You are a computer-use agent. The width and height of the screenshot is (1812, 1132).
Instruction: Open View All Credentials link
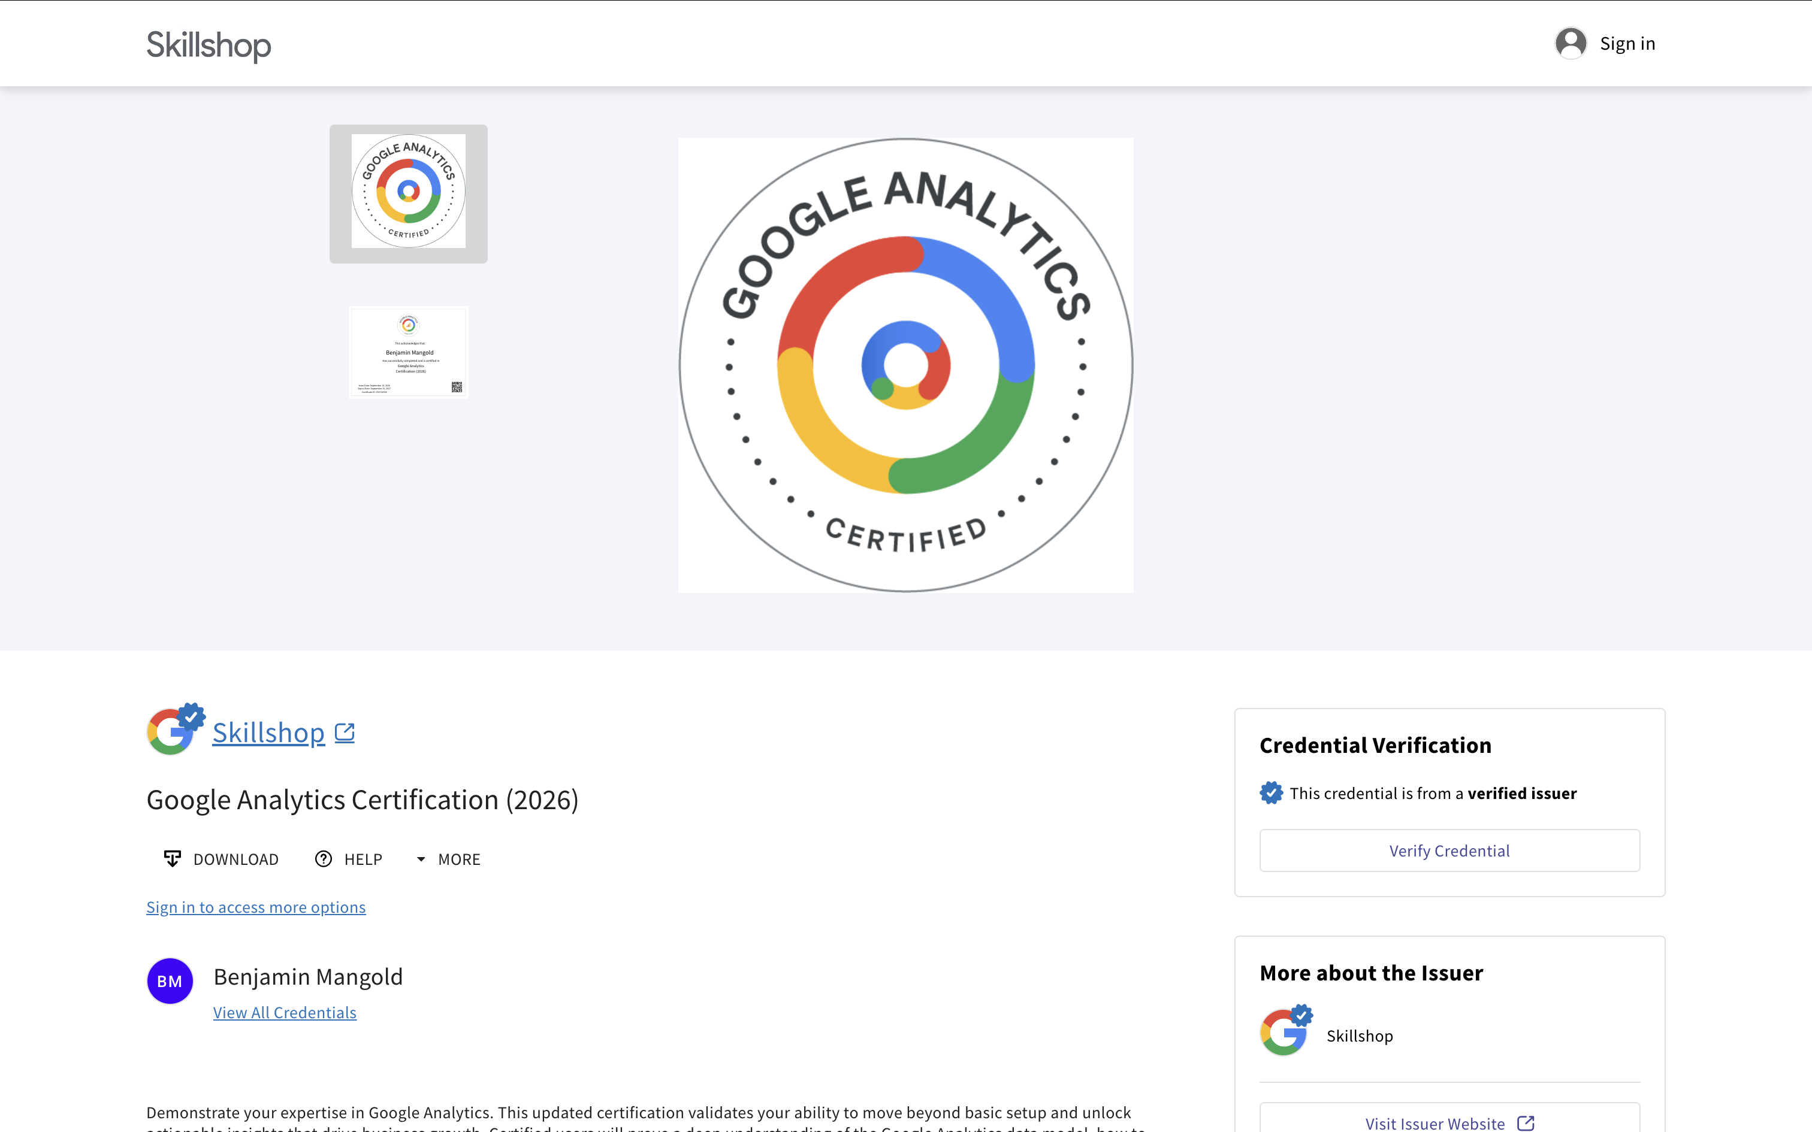pyautogui.click(x=285, y=1012)
